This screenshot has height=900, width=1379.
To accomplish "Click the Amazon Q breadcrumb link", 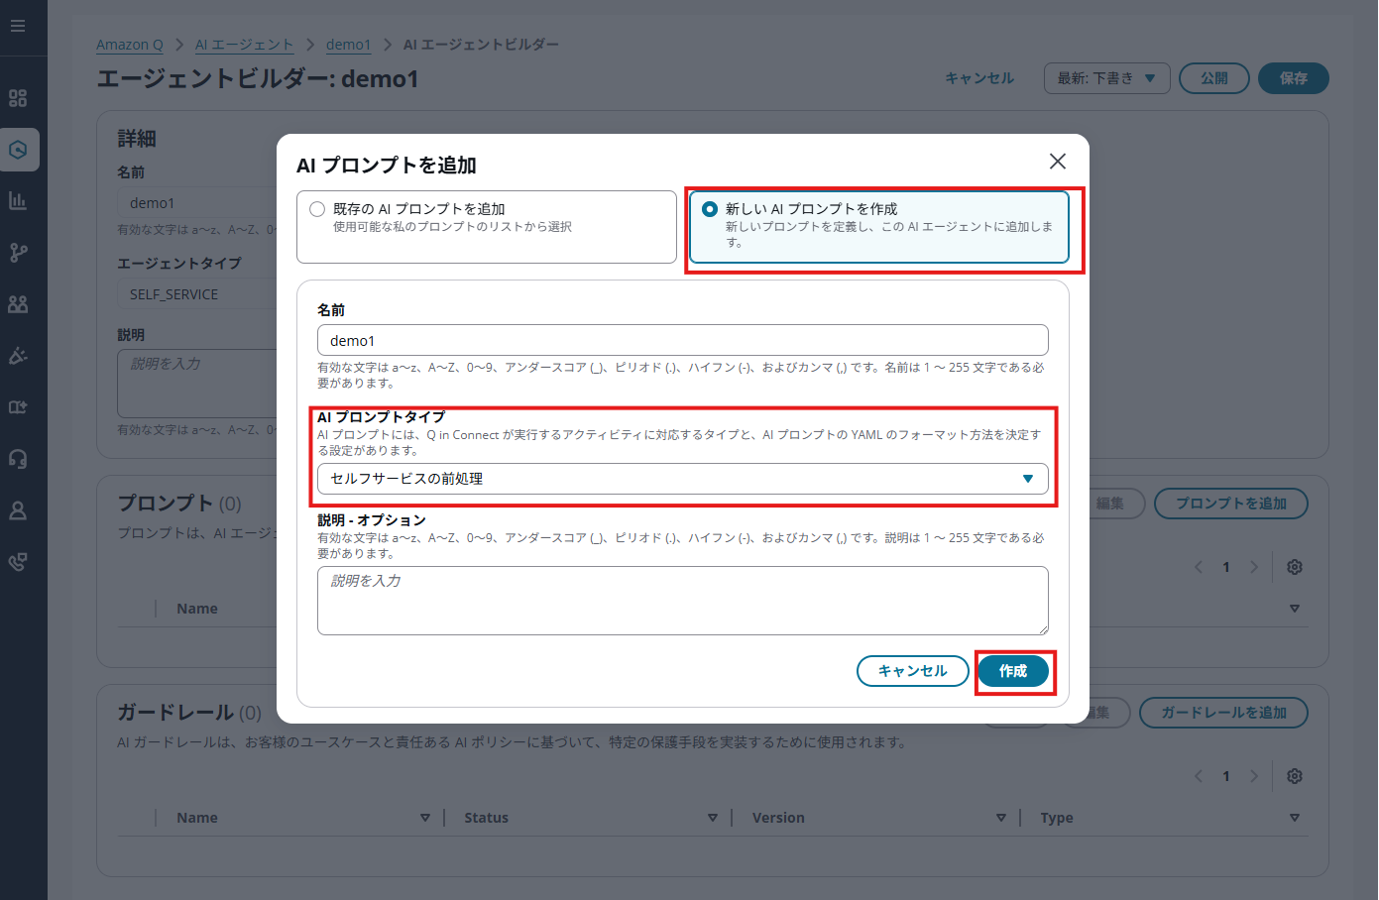I will click(130, 45).
